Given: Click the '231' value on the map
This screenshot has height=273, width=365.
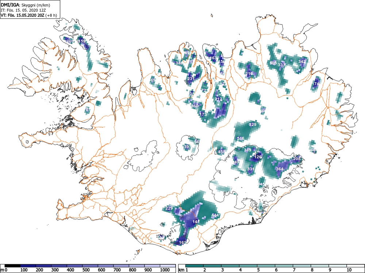Looking at the screenshot, I should click(191, 79).
